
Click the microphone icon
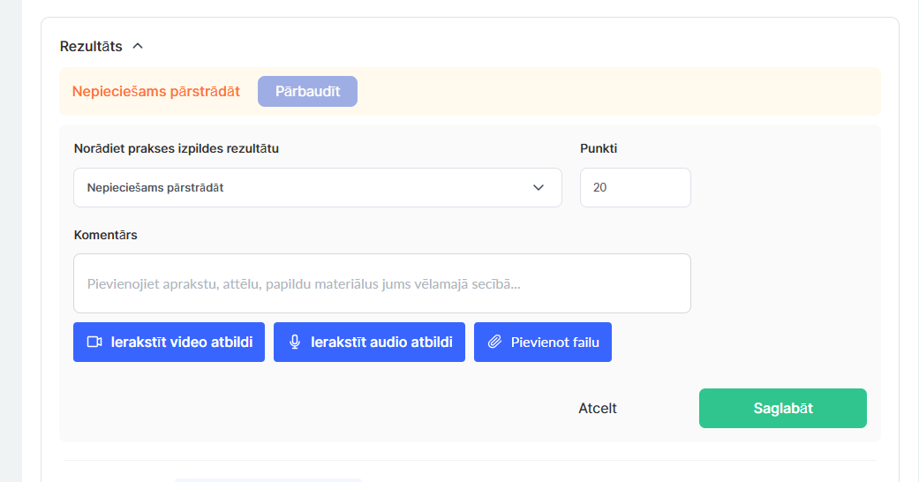coord(295,343)
